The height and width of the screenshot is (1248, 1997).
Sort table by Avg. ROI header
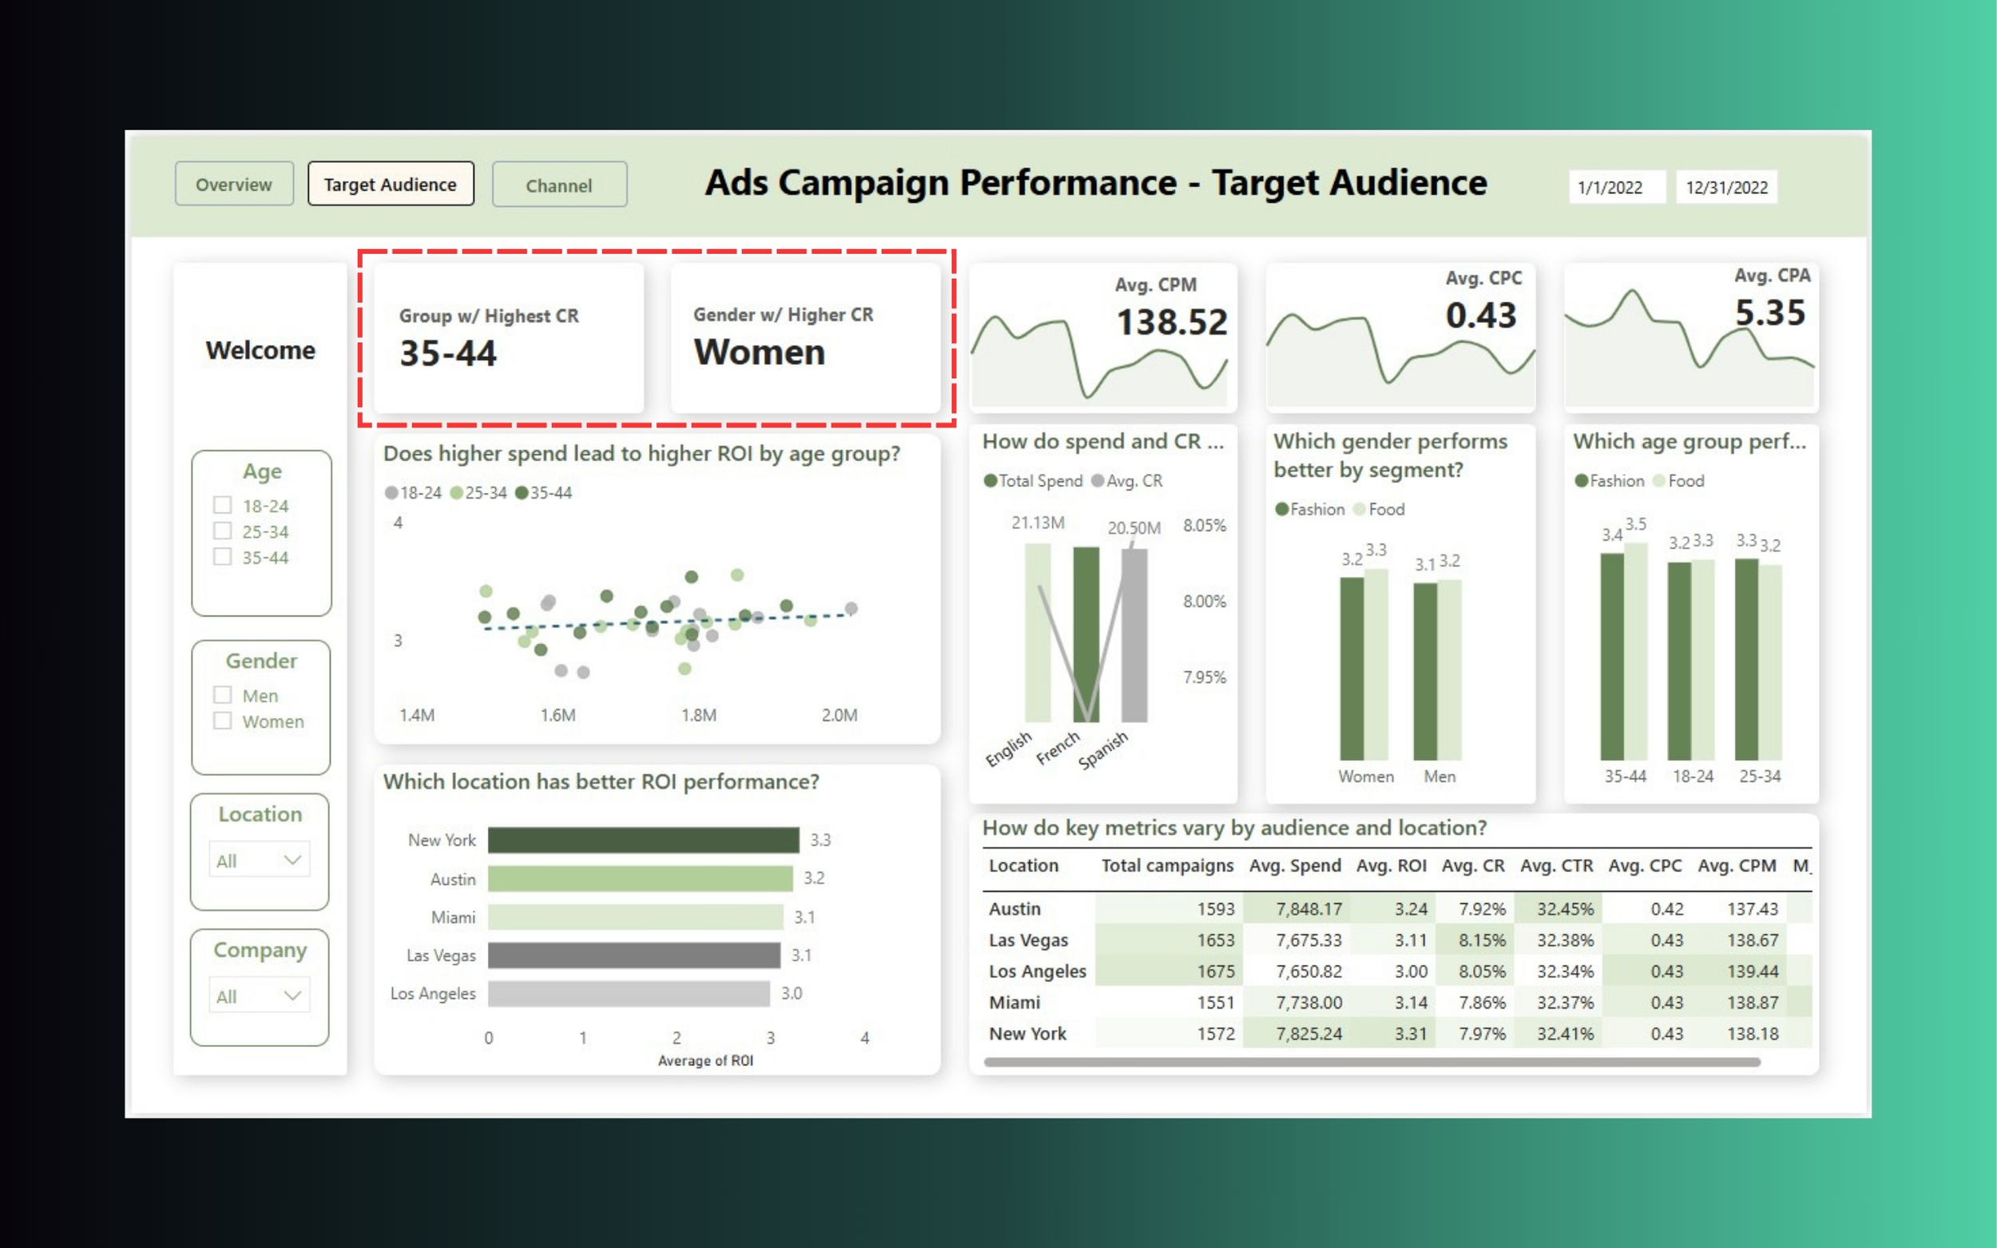pyautogui.click(x=1391, y=866)
